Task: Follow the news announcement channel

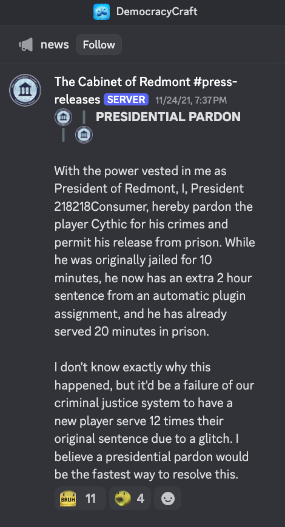Action: click(99, 44)
